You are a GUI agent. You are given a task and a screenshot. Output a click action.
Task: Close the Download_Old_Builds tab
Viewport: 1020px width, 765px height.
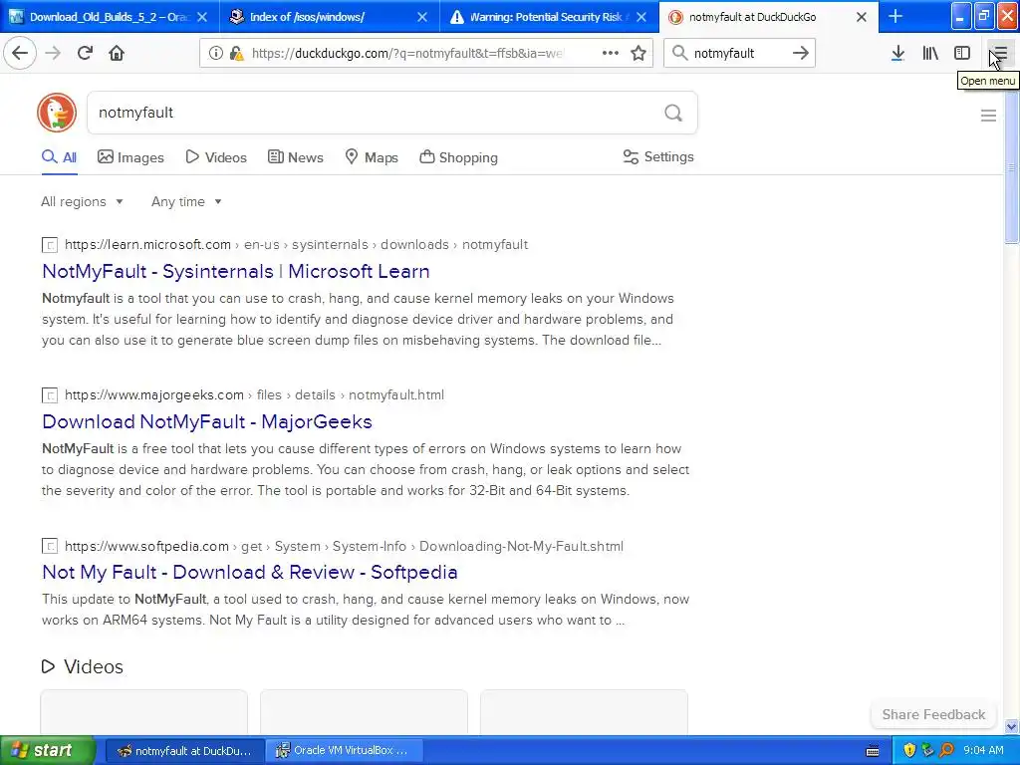point(202,17)
